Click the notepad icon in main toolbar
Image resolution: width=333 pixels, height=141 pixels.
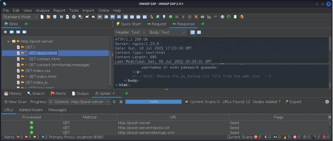click(x=235, y=17)
